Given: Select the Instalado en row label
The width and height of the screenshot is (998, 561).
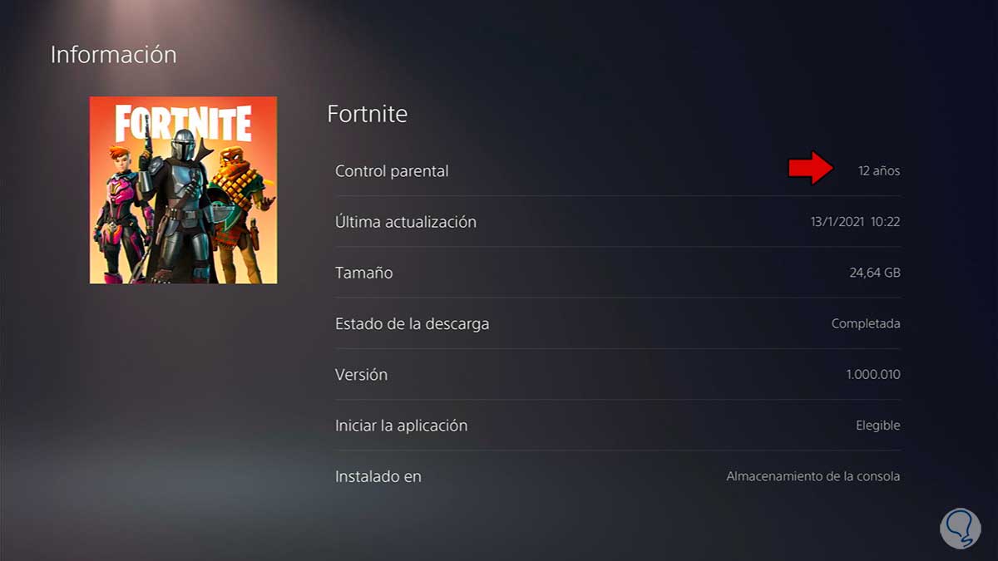Looking at the screenshot, I should pos(378,476).
